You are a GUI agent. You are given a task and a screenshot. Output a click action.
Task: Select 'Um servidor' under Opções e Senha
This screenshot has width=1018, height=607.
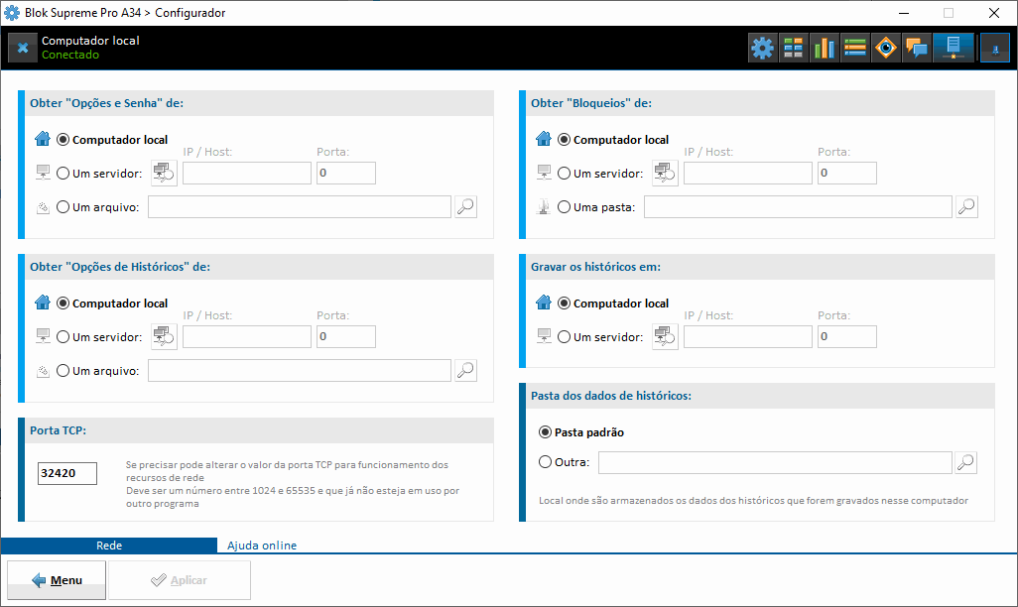tap(64, 174)
